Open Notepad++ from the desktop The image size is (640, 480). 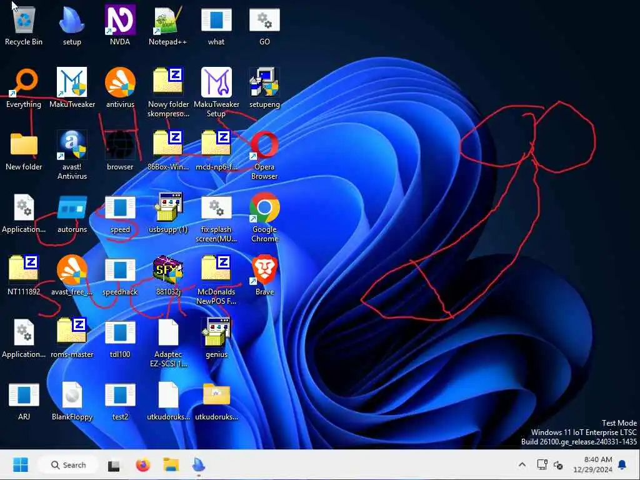point(167,25)
